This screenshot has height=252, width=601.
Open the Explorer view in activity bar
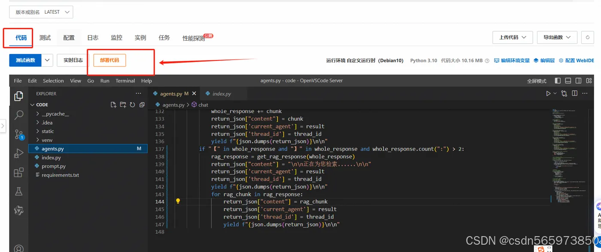(18, 96)
